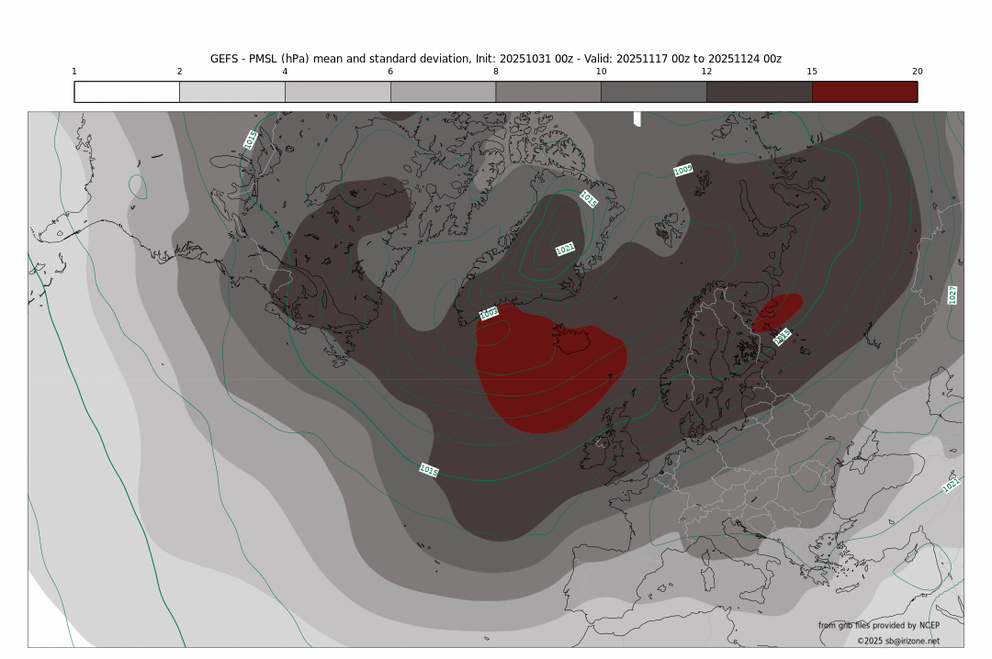The height and width of the screenshot is (659, 992).
Task: Select the 1003 contour label near Iceland
Action: (490, 314)
